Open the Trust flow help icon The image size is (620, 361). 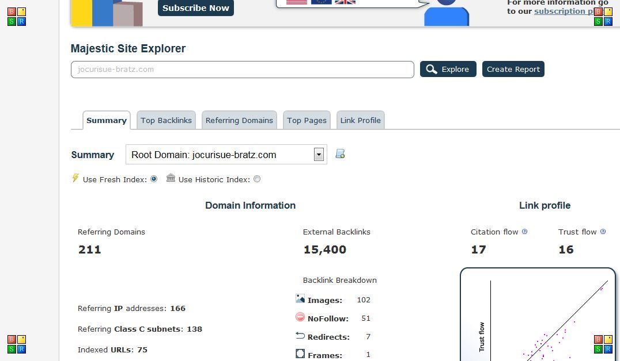click(x=603, y=232)
